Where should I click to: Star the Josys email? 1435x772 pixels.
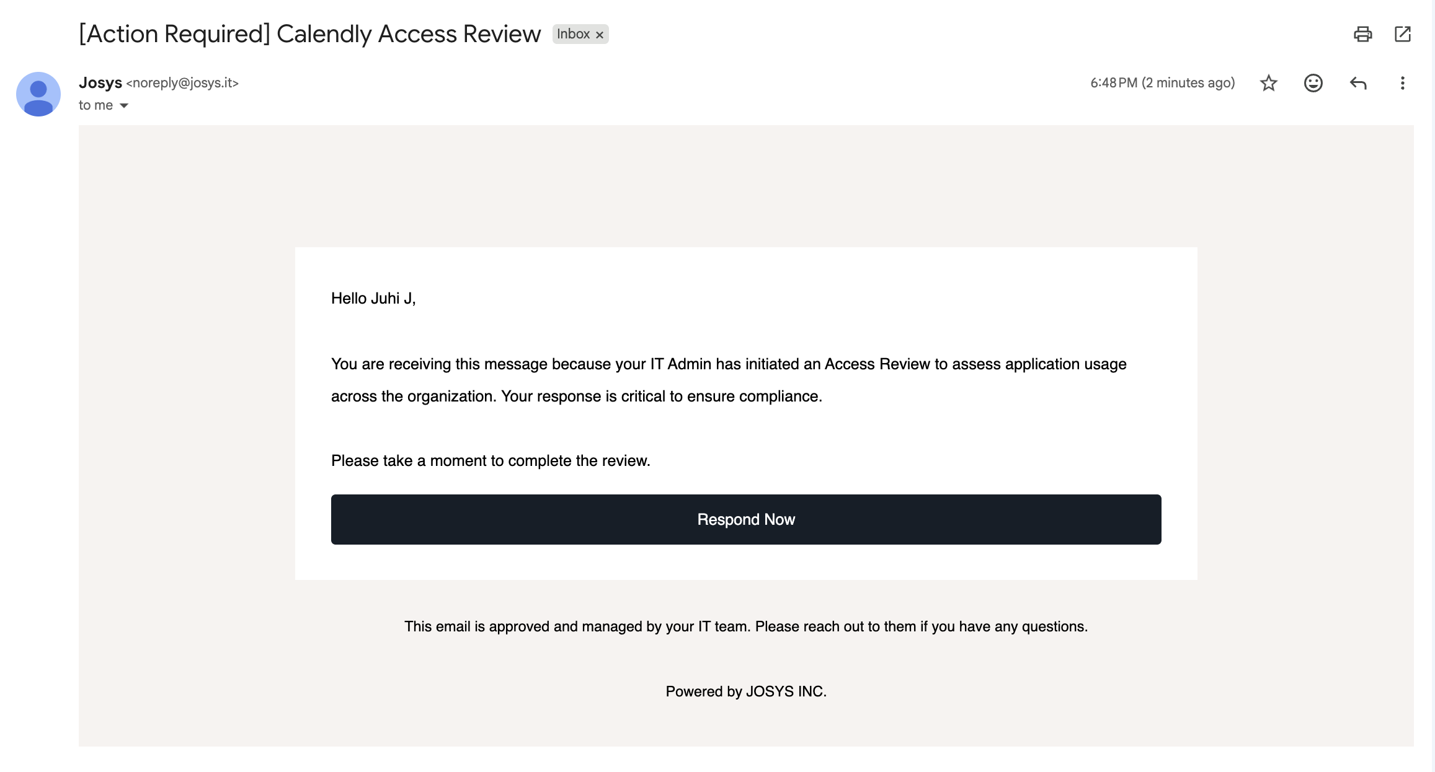point(1269,83)
